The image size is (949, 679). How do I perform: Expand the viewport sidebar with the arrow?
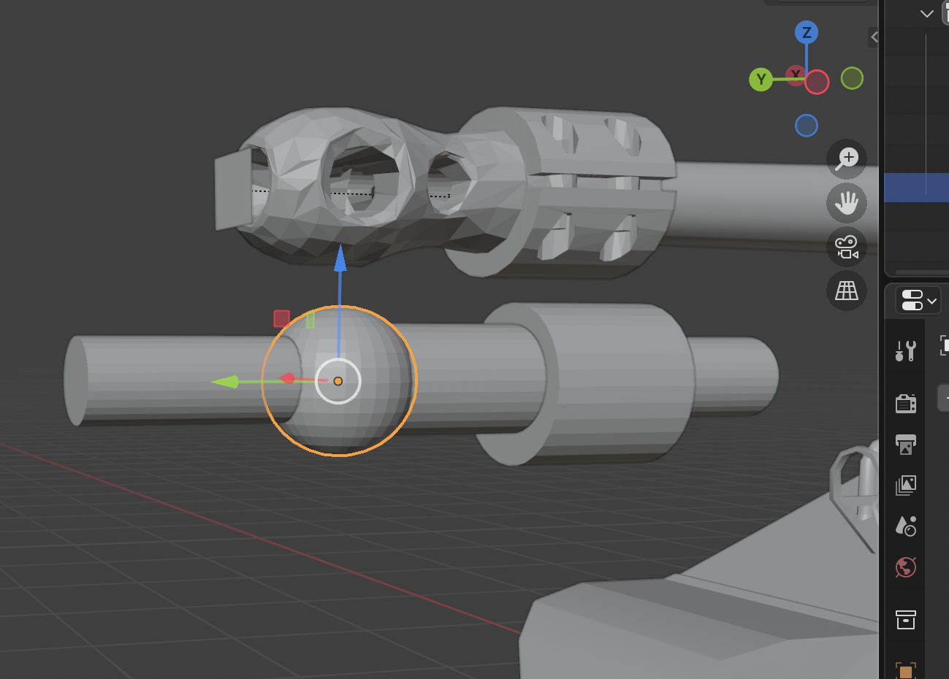[874, 37]
